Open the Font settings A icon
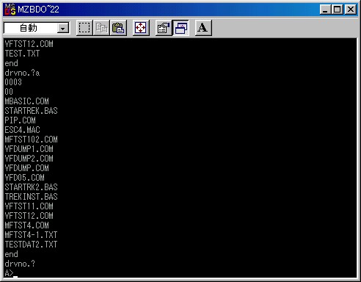The image size is (361, 282). click(x=203, y=28)
